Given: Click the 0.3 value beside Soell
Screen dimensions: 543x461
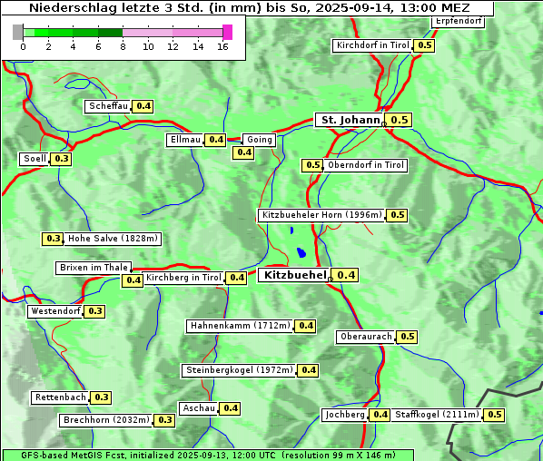Looking at the screenshot, I should coord(61,159).
